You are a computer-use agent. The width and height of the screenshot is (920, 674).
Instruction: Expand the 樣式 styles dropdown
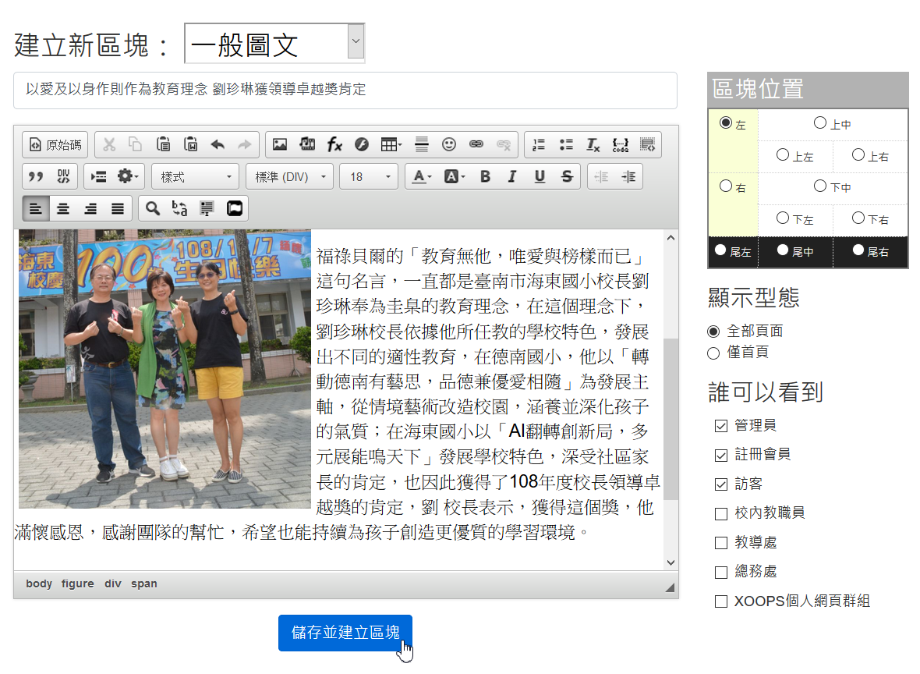coord(196,177)
